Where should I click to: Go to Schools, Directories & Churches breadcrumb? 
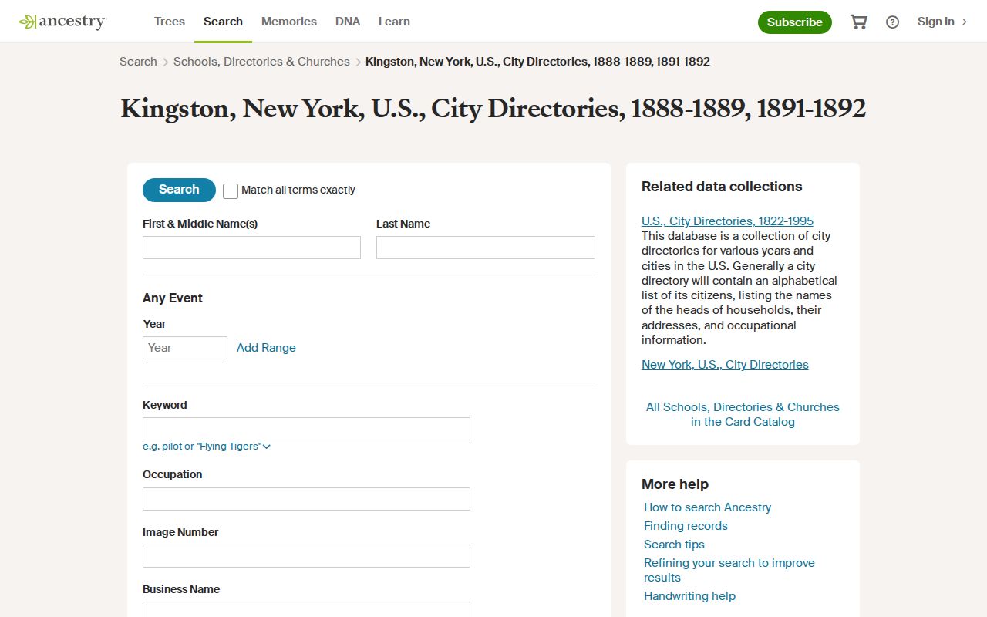(261, 62)
